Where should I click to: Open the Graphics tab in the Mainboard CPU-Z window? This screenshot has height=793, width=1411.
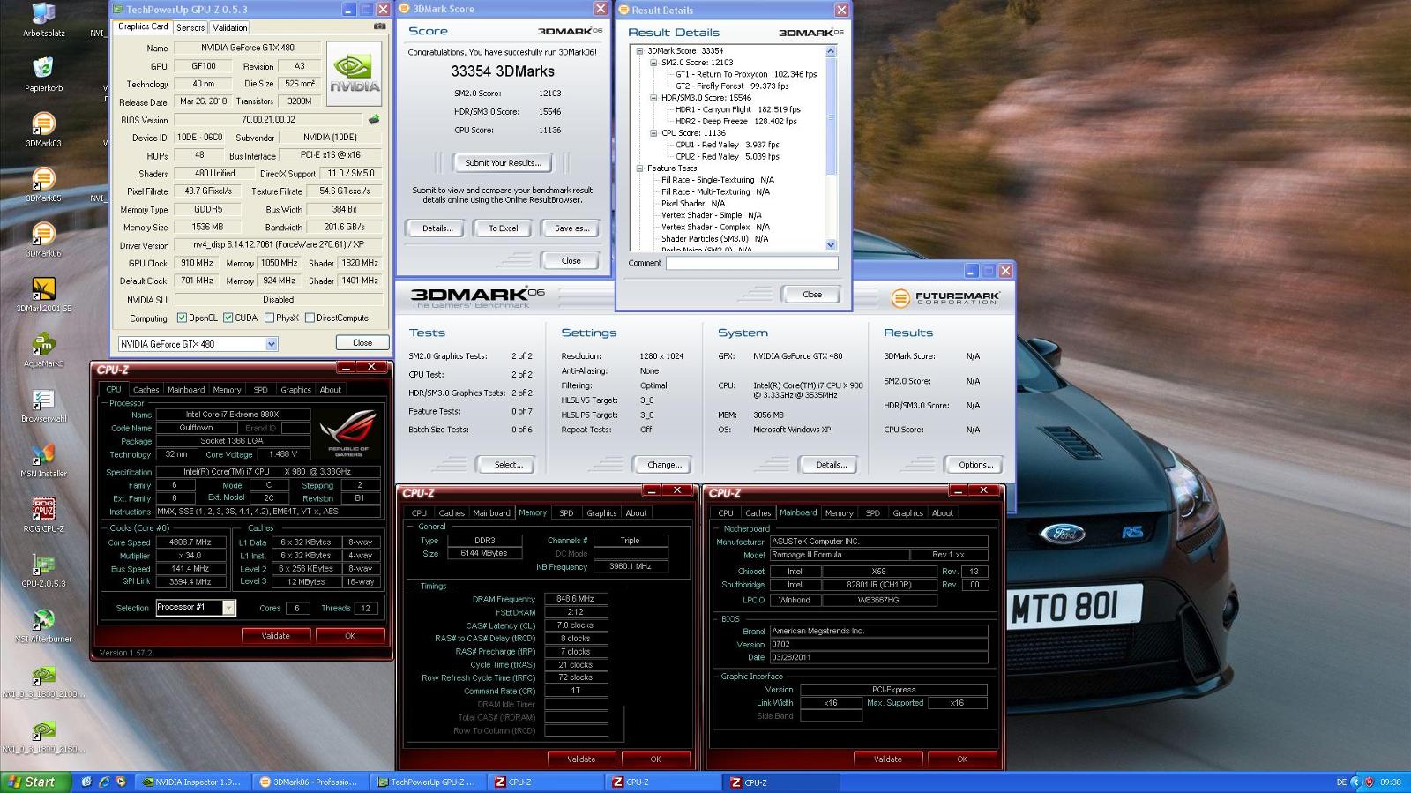coord(907,513)
